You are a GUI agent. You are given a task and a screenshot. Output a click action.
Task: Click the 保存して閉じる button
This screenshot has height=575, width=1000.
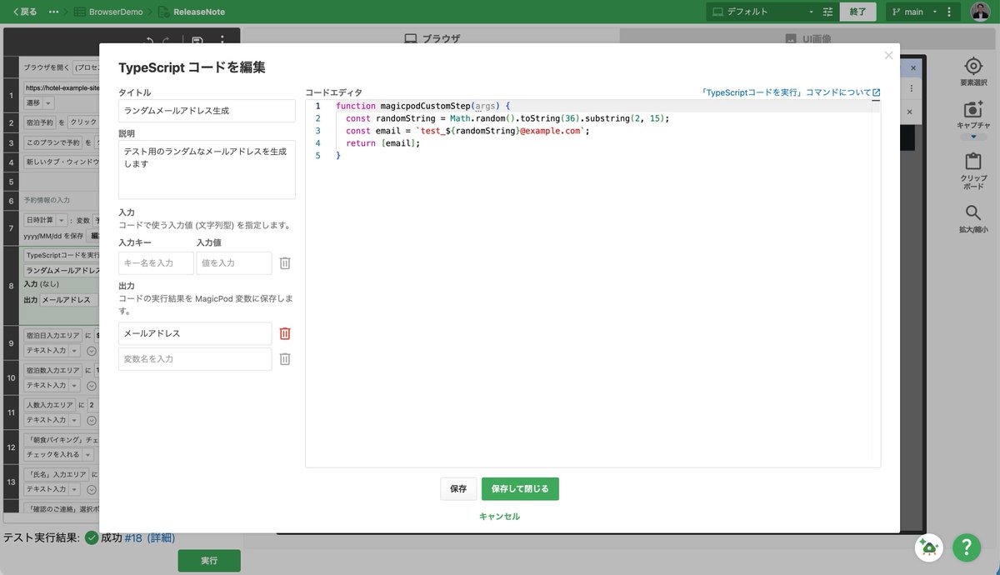[x=520, y=488]
